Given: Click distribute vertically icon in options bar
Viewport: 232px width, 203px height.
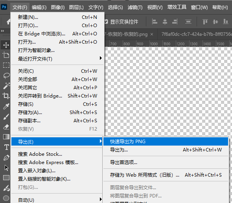Looking at the screenshot, I should click(x=188, y=22).
